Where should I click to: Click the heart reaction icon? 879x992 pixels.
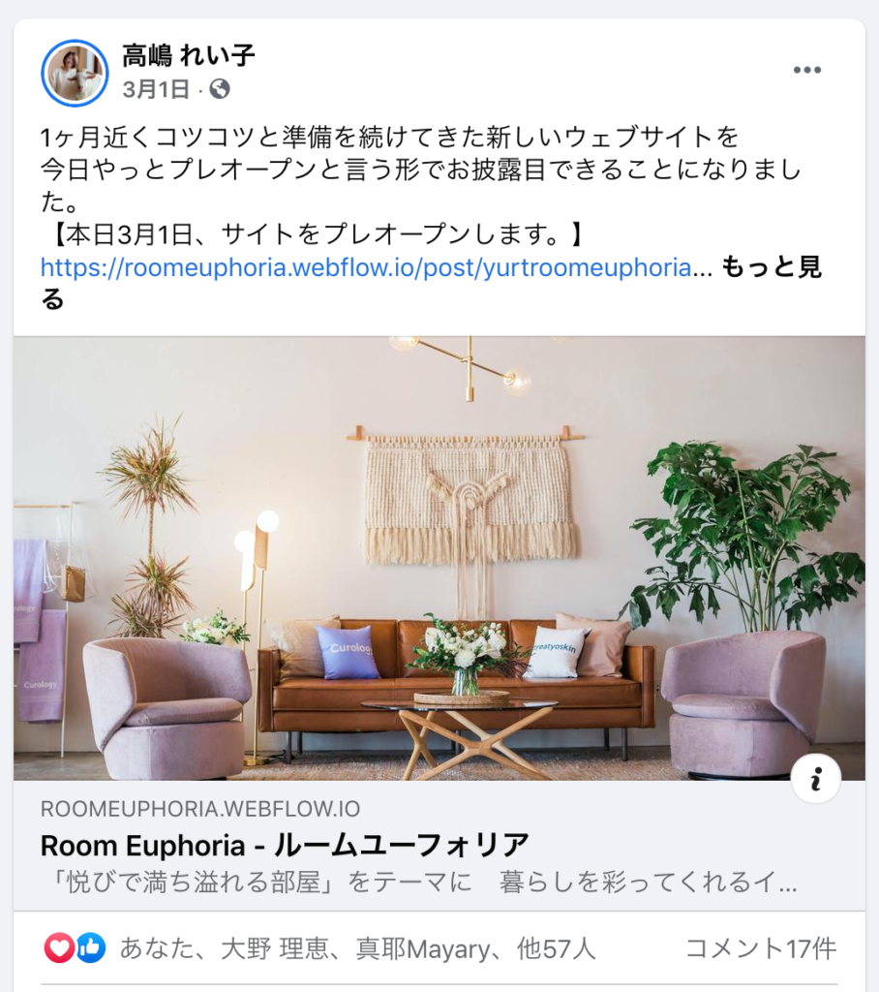(59, 947)
